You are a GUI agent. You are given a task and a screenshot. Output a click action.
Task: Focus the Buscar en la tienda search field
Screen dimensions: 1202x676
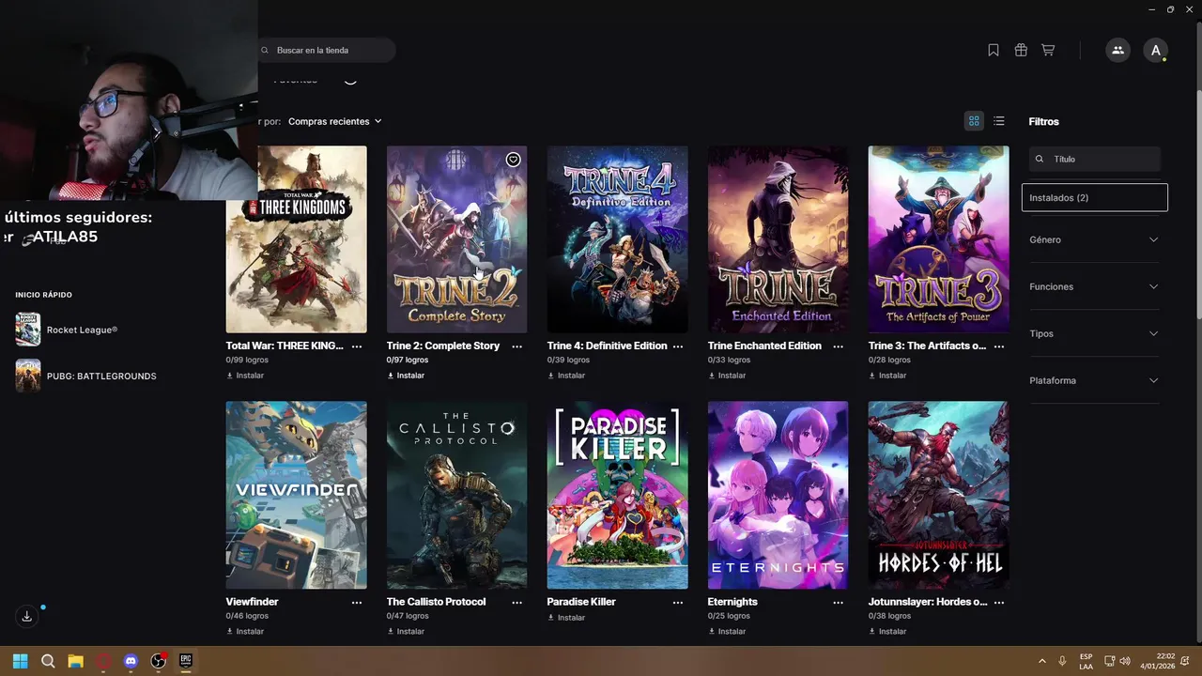[x=326, y=51]
